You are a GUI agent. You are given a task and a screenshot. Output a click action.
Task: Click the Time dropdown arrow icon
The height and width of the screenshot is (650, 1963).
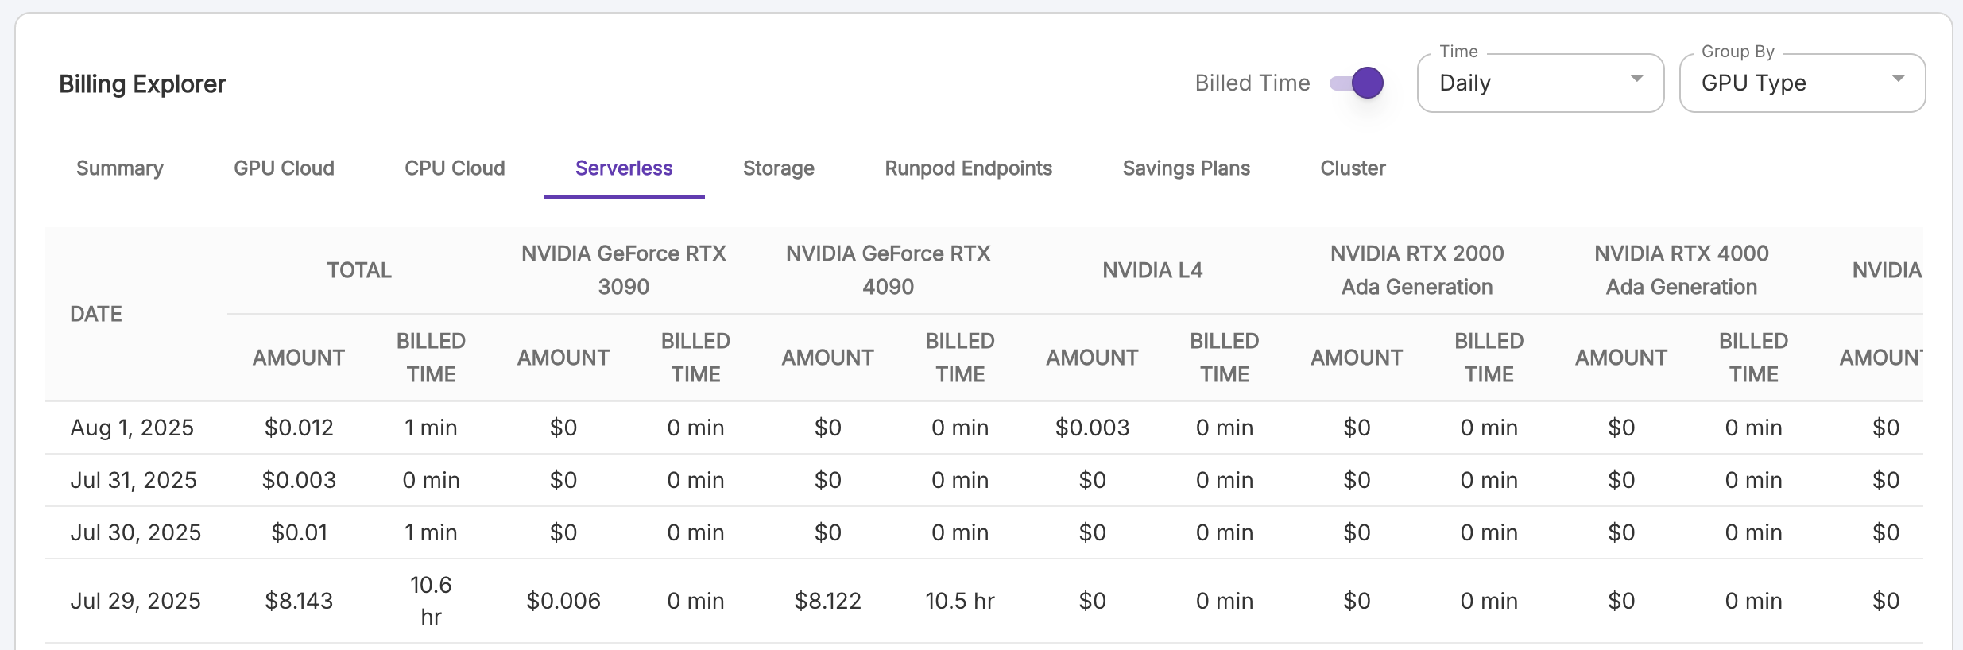tap(1636, 79)
